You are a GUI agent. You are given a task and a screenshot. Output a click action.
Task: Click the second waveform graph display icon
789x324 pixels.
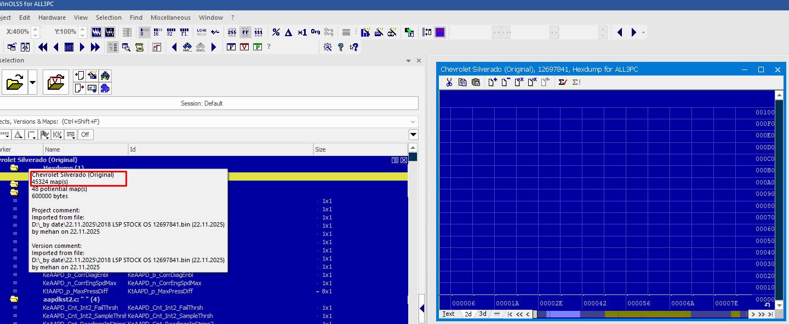click(x=110, y=32)
